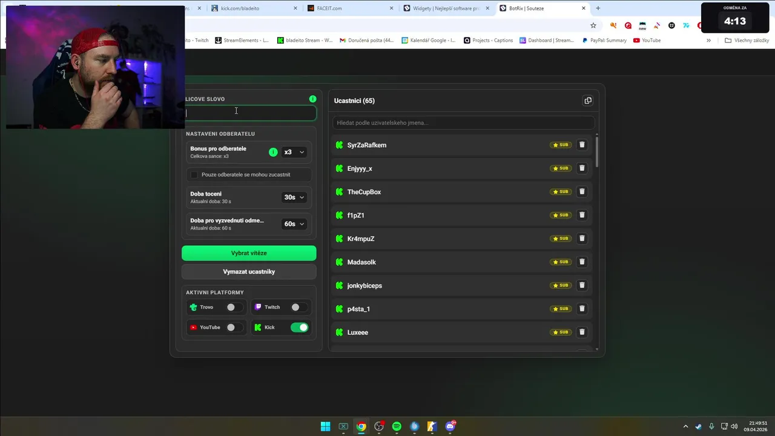Click the clock and date in taskbar
The width and height of the screenshot is (775, 436).
(x=757, y=426)
